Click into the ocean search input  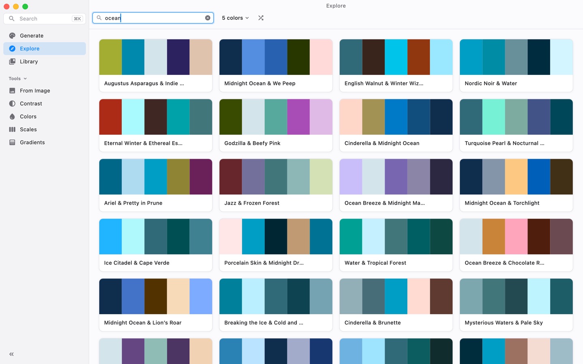(x=154, y=18)
